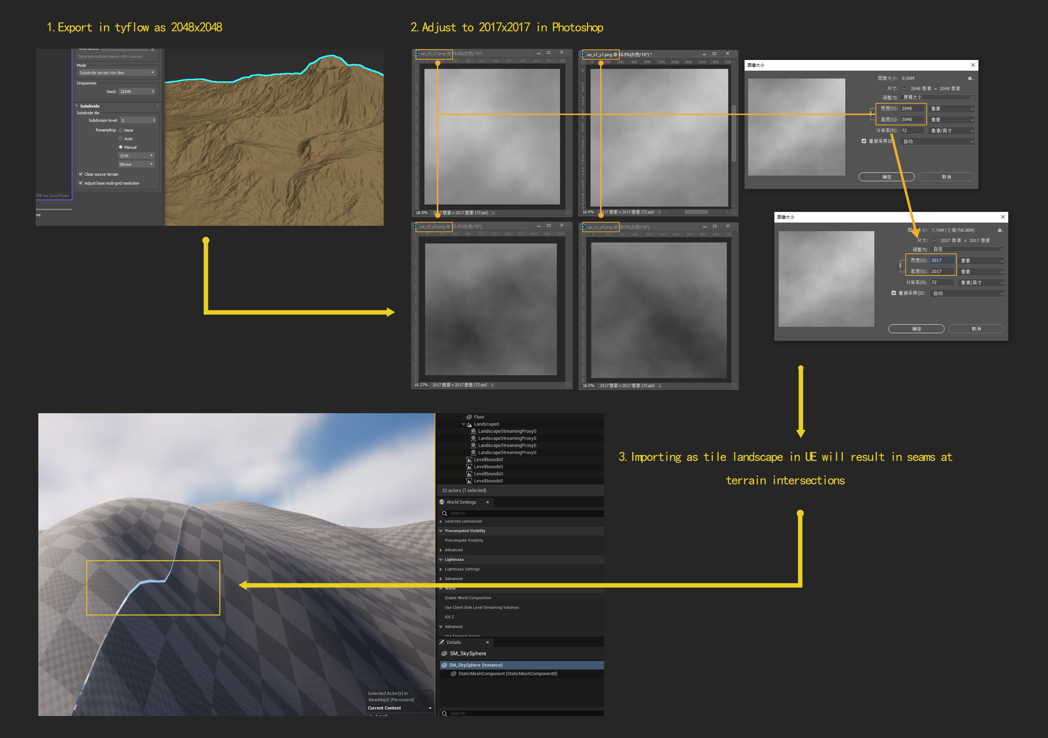Switch to the World Settings tab
1048x738 pixels.
[x=466, y=502]
